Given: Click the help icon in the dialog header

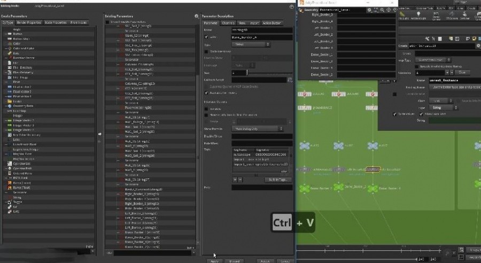Looking at the screenshot, I should (291, 6).
